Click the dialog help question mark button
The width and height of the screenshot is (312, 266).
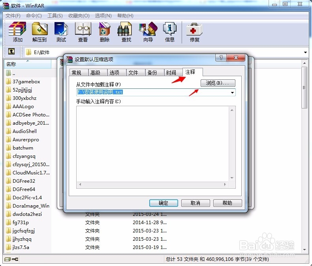[x=221, y=58]
